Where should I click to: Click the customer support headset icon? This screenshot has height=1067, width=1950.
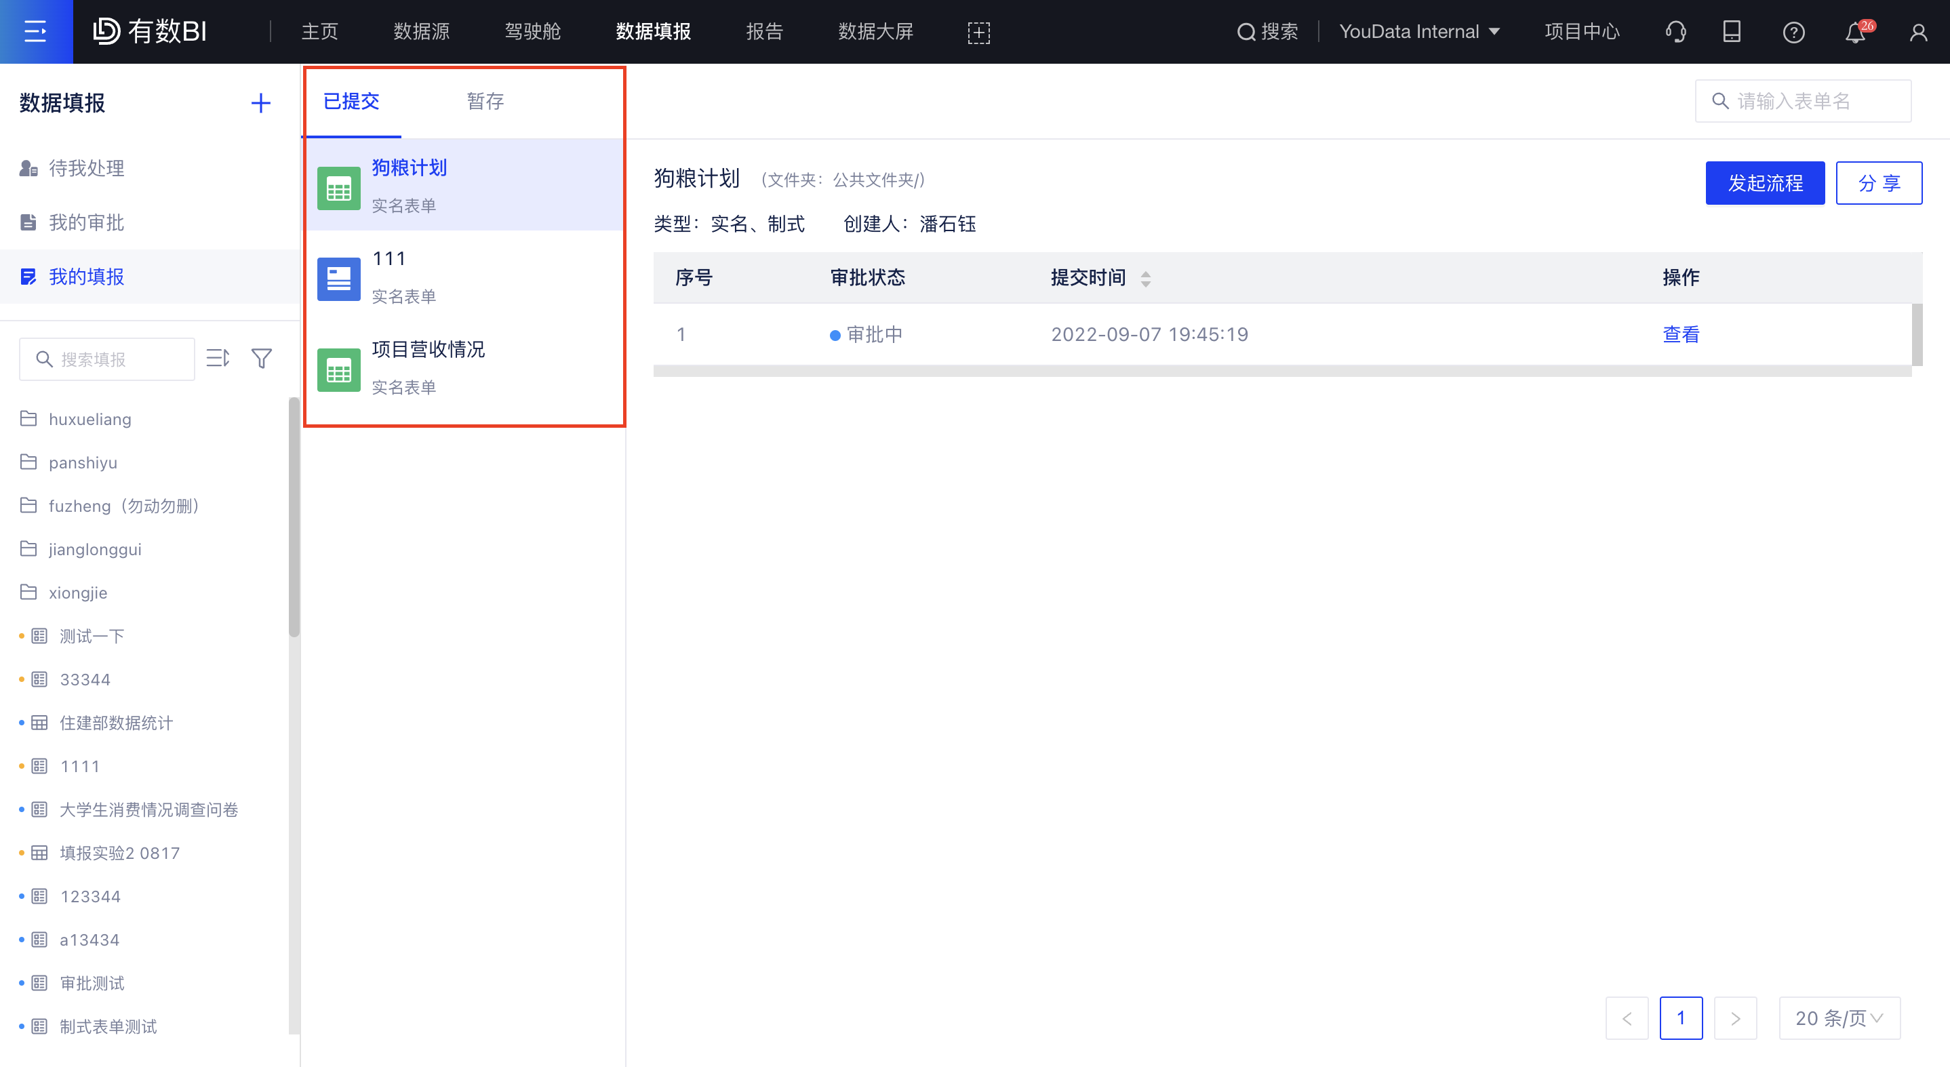[x=1675, y=32]
